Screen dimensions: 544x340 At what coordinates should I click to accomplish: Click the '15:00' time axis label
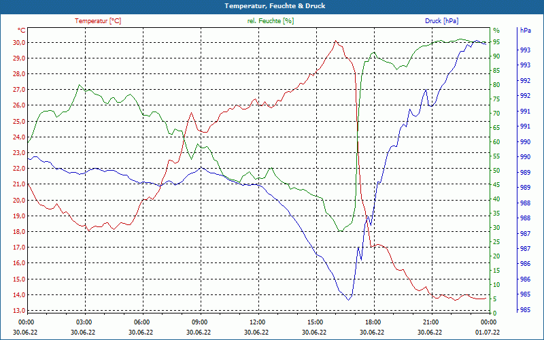315,322
